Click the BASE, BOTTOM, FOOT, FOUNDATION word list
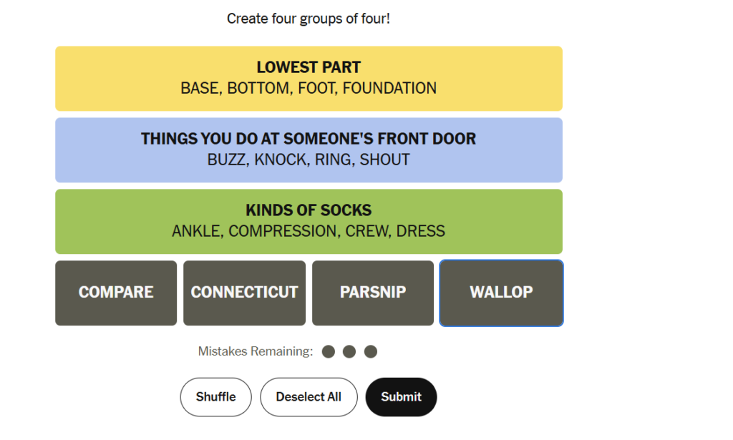The image size is (733, 440). [309, 88]
